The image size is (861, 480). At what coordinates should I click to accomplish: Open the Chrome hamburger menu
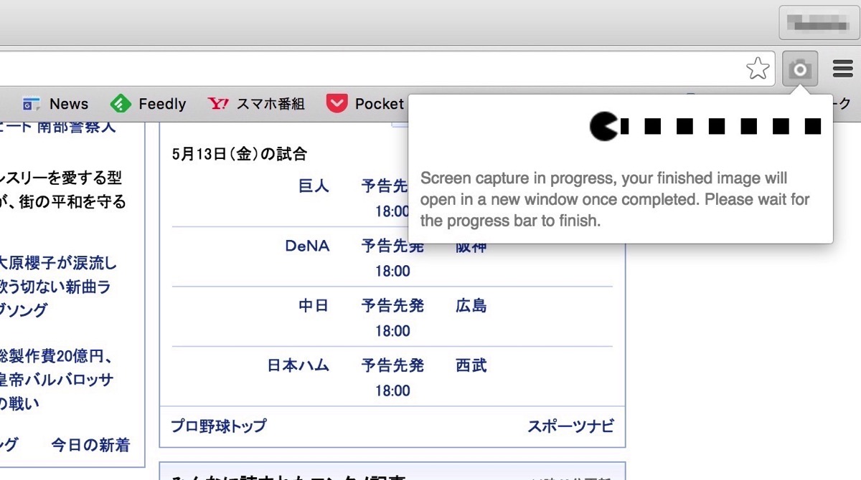[x=842, y=69]
